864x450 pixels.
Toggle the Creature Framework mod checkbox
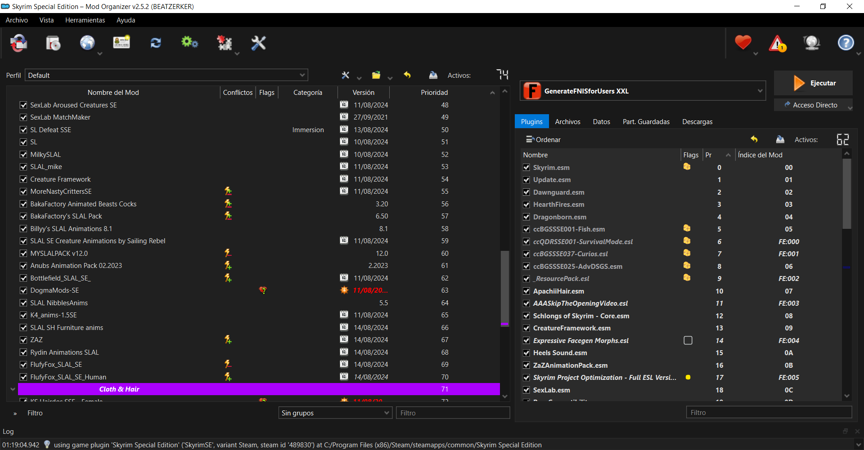[x=23, y=179]
